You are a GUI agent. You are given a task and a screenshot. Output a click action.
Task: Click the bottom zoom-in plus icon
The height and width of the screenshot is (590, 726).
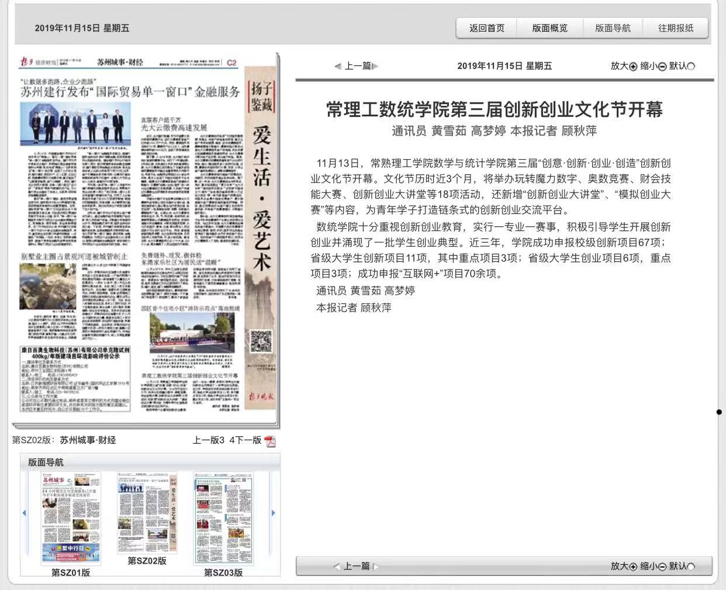(x=633, y=567)
